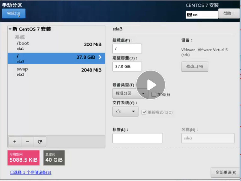Viewport: 241px width, 181px height.
Task: Open the 已选择 1 个存储设备(S) link
Action: 31,172
